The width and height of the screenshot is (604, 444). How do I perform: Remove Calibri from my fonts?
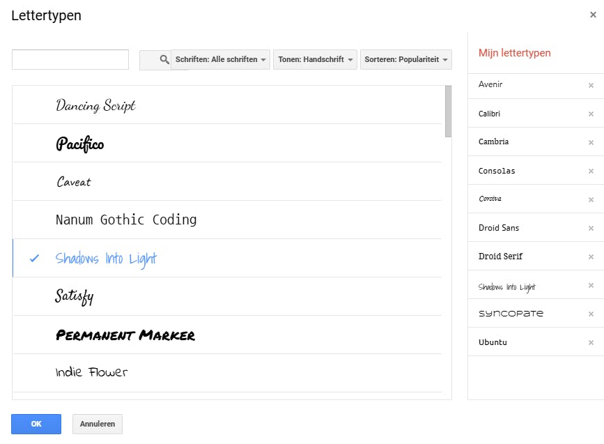(591, 114)
